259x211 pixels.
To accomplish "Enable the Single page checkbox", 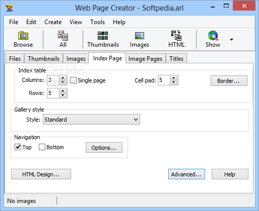I will 73,80.
